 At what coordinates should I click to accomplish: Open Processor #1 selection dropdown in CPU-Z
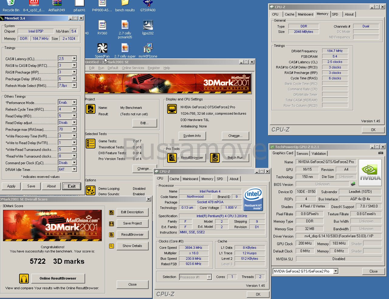click(209, 277)
